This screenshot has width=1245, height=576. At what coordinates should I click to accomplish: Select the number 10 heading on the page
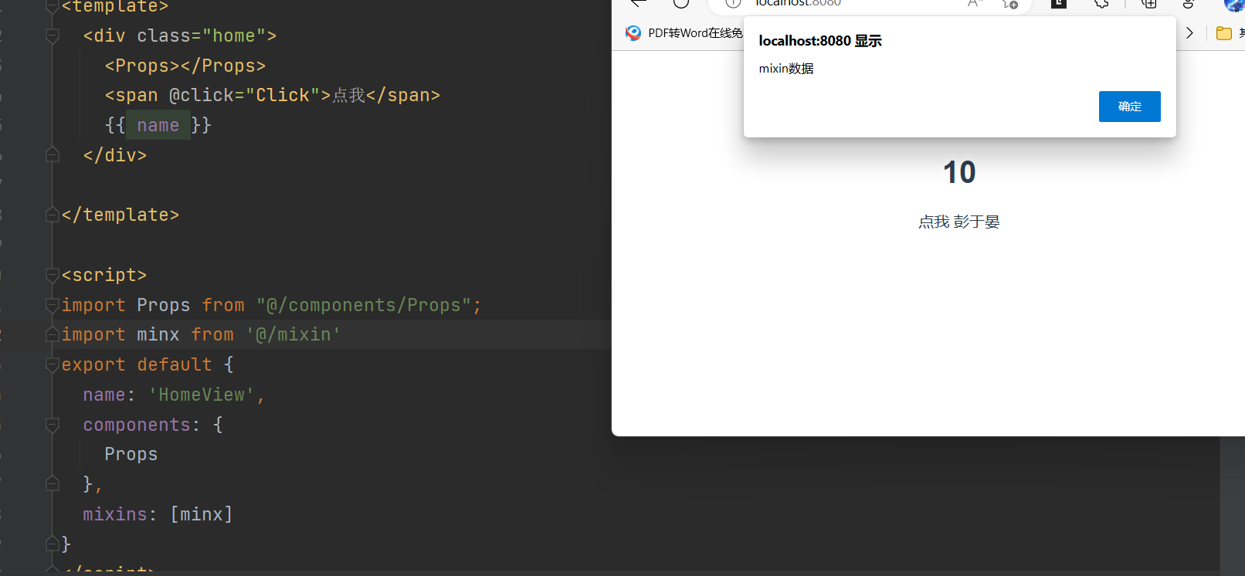pos(959,172)
